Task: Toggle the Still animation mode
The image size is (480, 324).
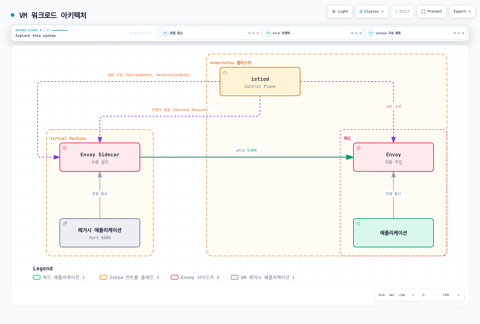Action: (x=403, y=11)
